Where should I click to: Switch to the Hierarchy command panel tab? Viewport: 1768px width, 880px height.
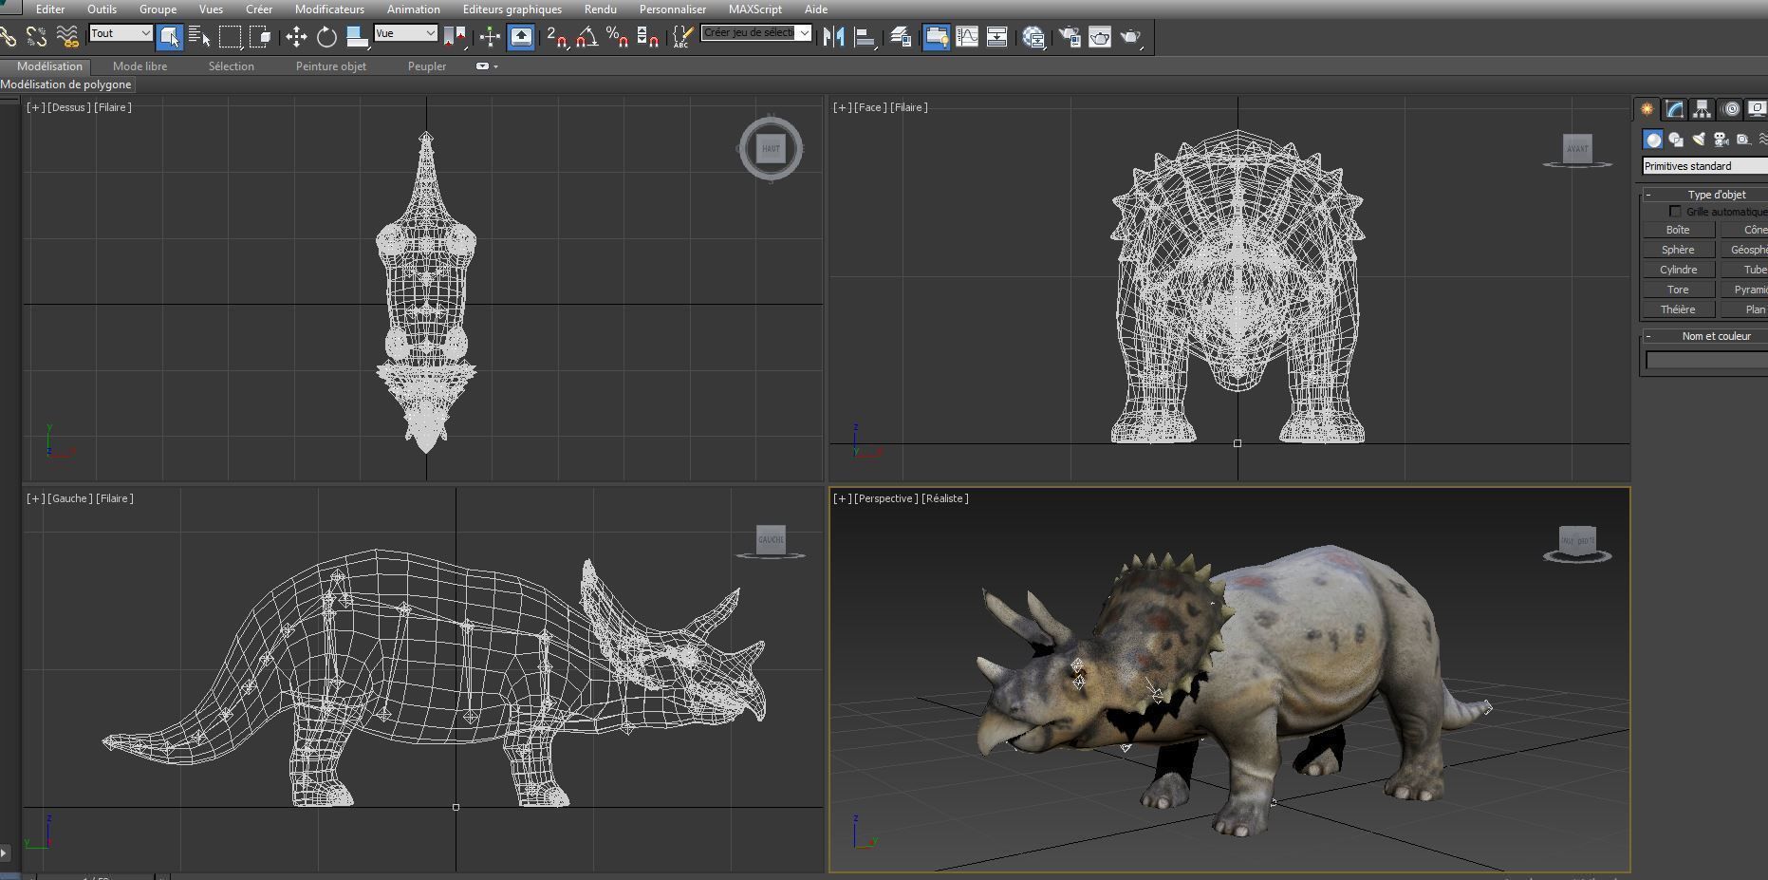pyautogui.click(x=1702, y=109)
